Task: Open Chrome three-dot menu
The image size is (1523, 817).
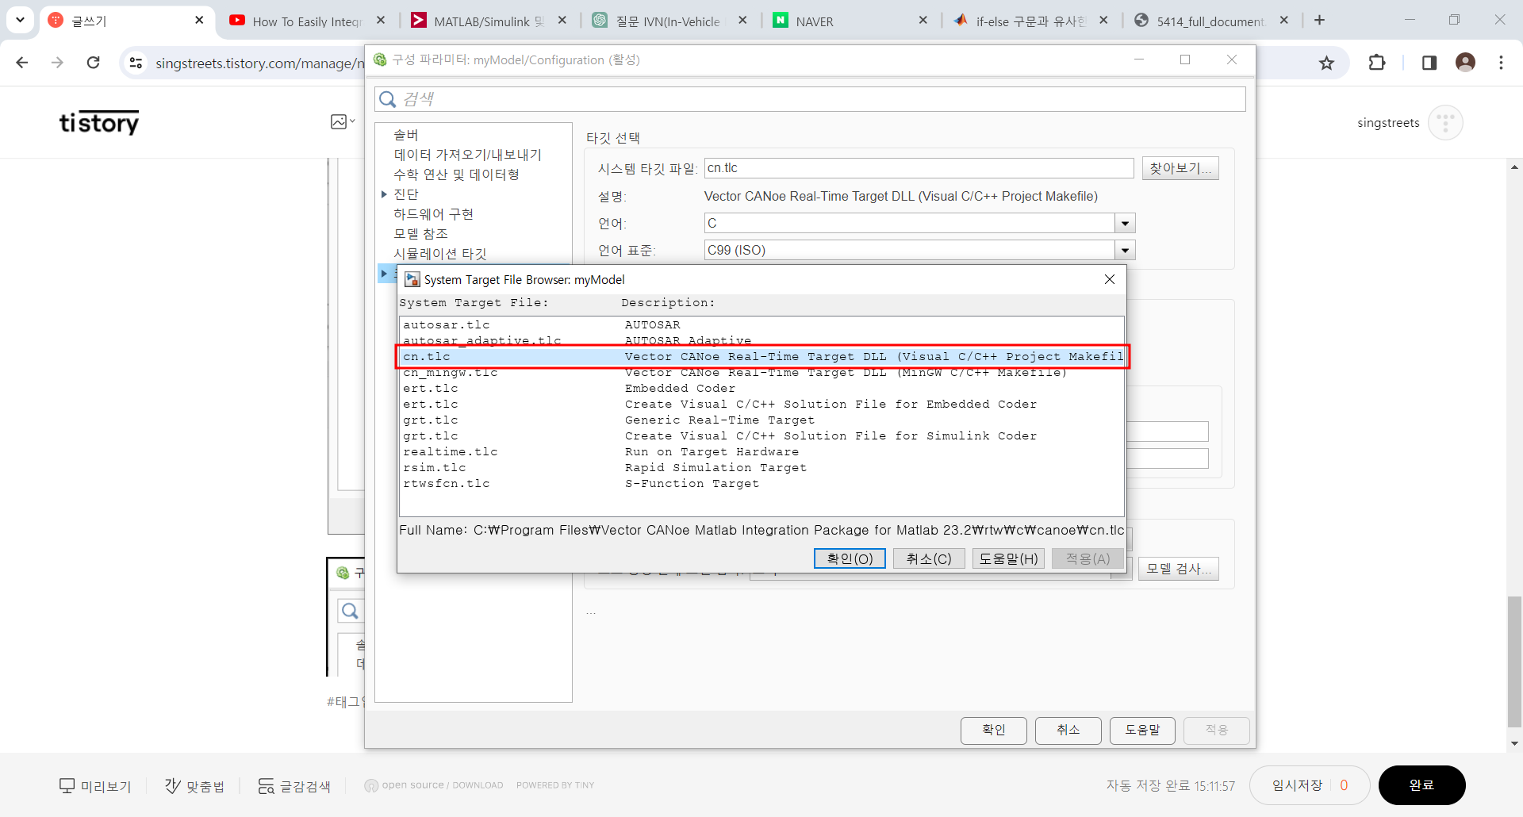Action: tap(1501, 63)
